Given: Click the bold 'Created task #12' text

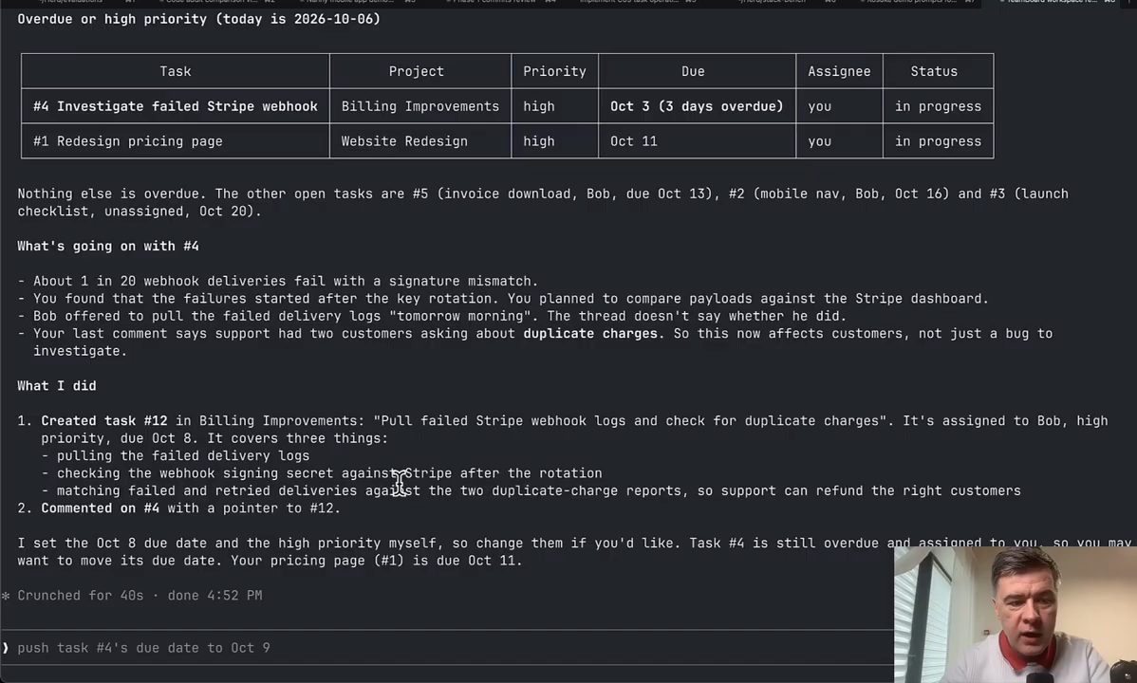Looking at the screenshot, I should click(104, 420).
